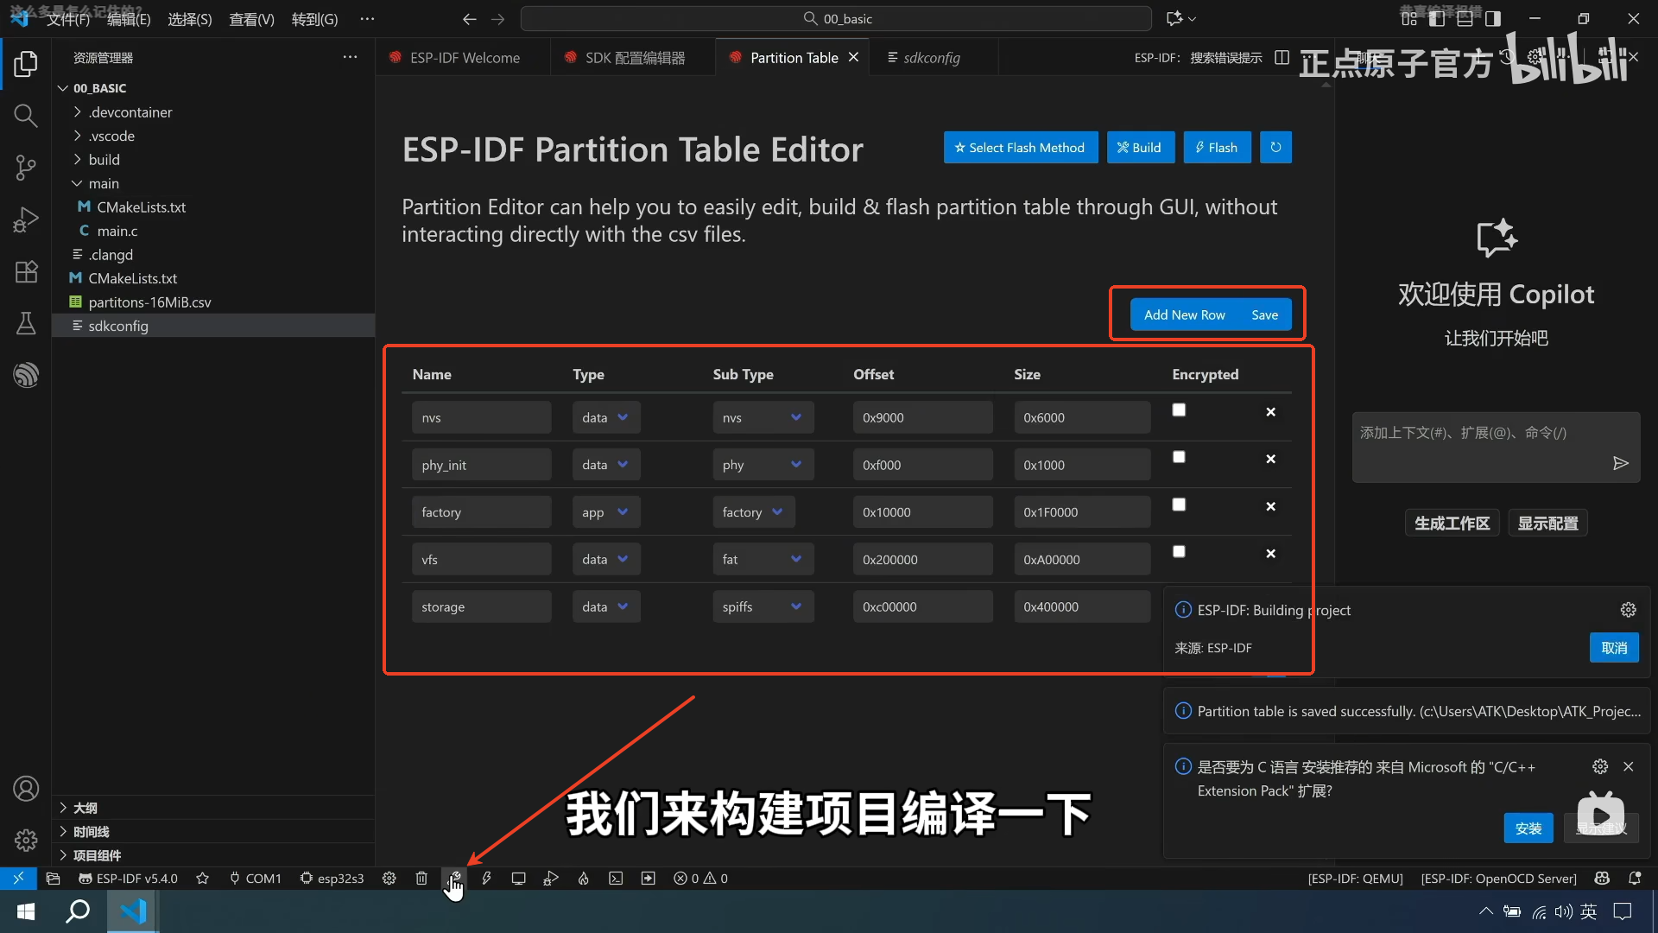Viewport: 1658px width, 933px height.
Task: Click the debug icon in status bar
Action: (x=551, y=879)
